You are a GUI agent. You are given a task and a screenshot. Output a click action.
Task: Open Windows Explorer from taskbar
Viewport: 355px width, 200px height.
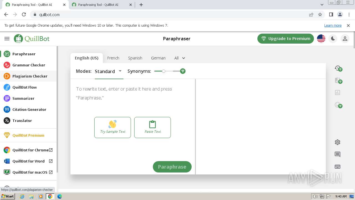[31, 196]
